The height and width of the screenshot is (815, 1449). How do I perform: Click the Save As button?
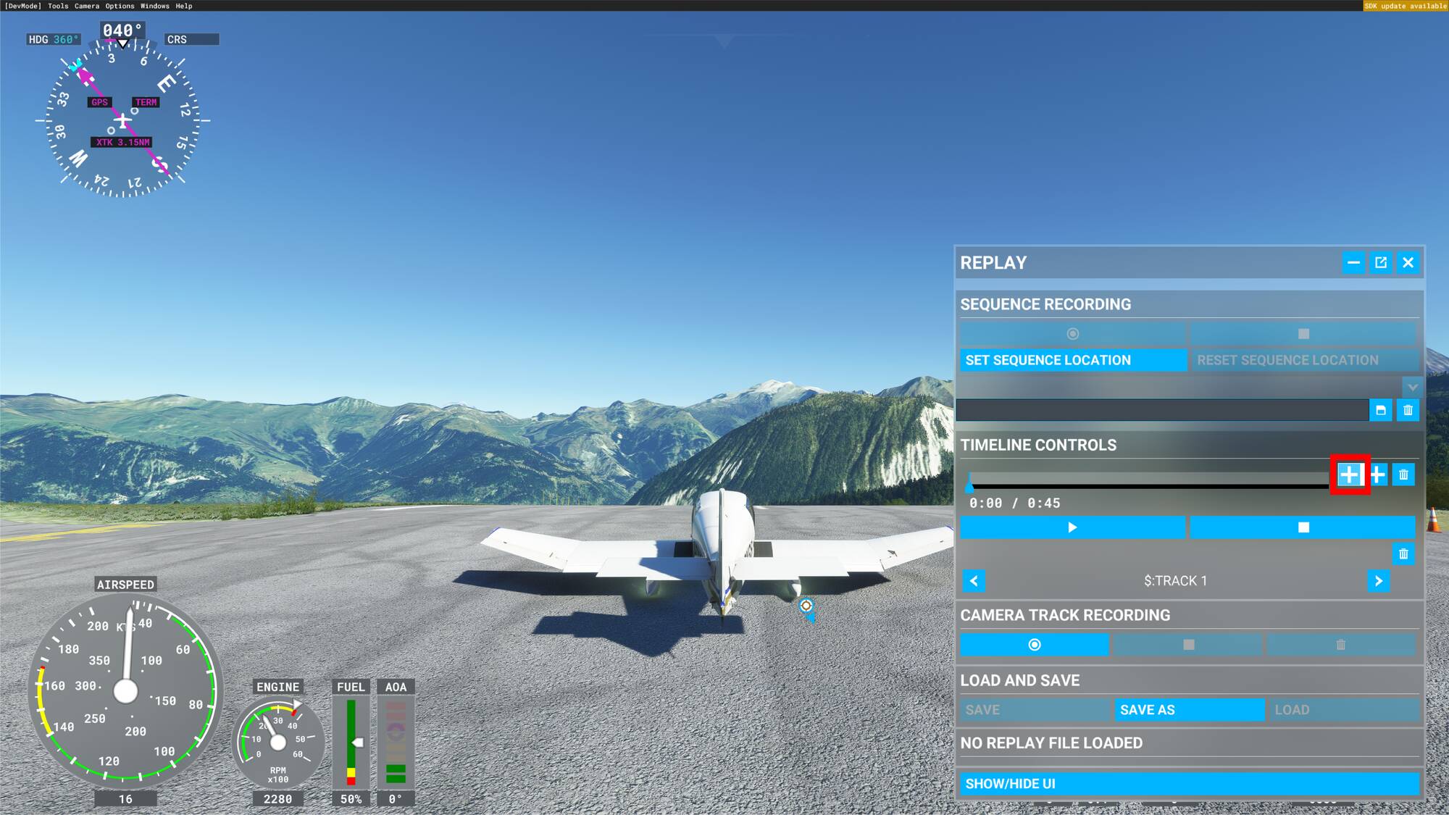tap(1189, 710)
